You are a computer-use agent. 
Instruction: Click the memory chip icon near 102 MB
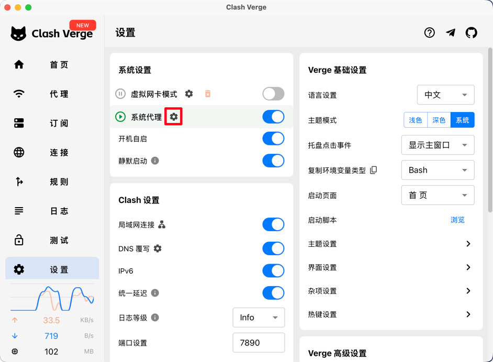pyautogui.click(x=15, y=352)
